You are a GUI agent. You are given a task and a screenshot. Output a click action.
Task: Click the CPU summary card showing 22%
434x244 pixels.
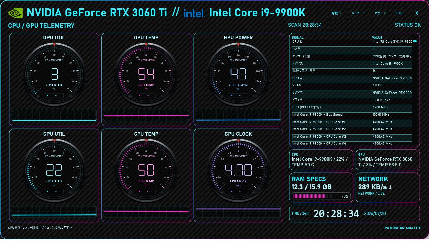(x=321, y=160)
